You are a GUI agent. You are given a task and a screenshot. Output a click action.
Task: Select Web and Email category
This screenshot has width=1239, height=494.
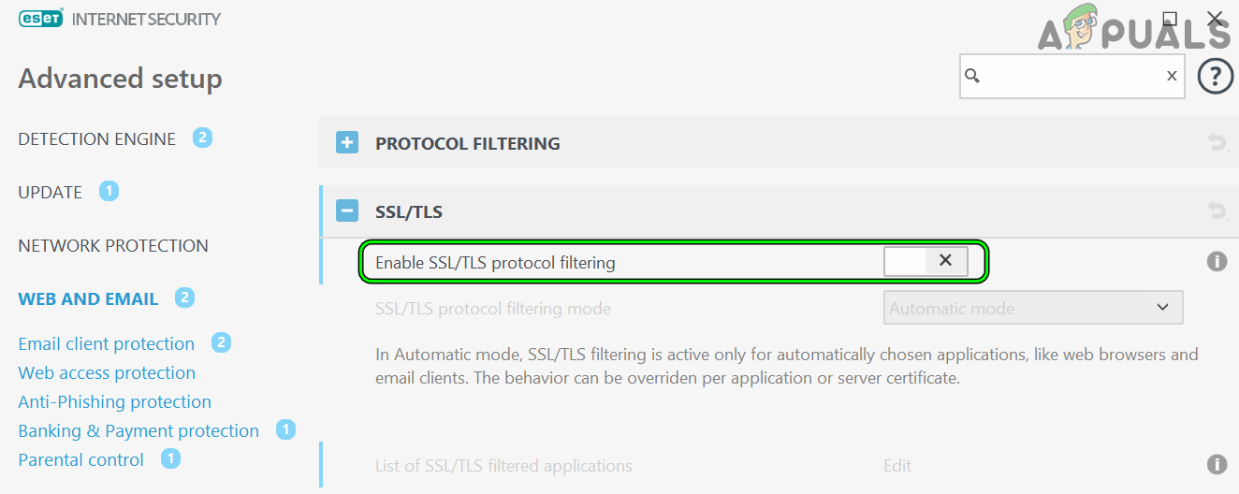point(88,299)
